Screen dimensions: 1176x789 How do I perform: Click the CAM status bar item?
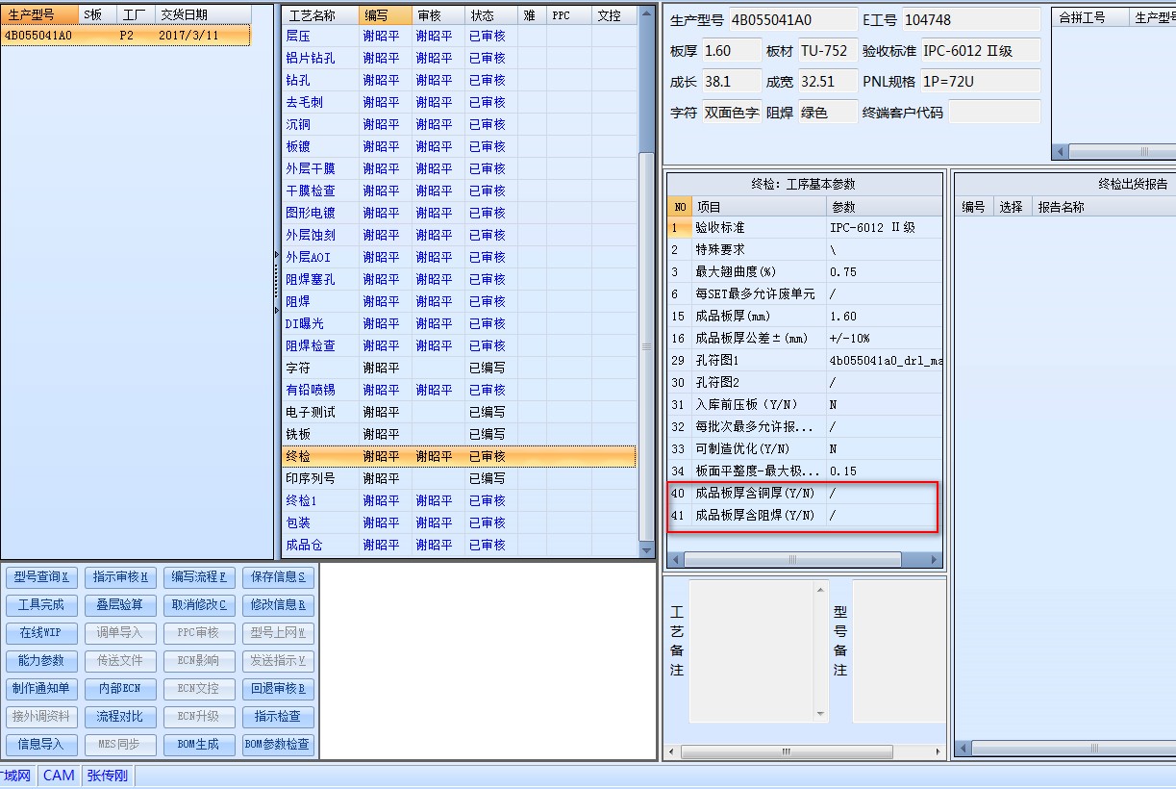59,776
